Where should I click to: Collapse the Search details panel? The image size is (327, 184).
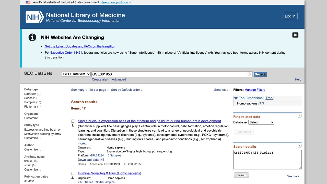[300, 146]
